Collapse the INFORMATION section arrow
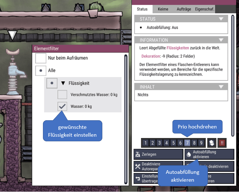 pos(221,40)
